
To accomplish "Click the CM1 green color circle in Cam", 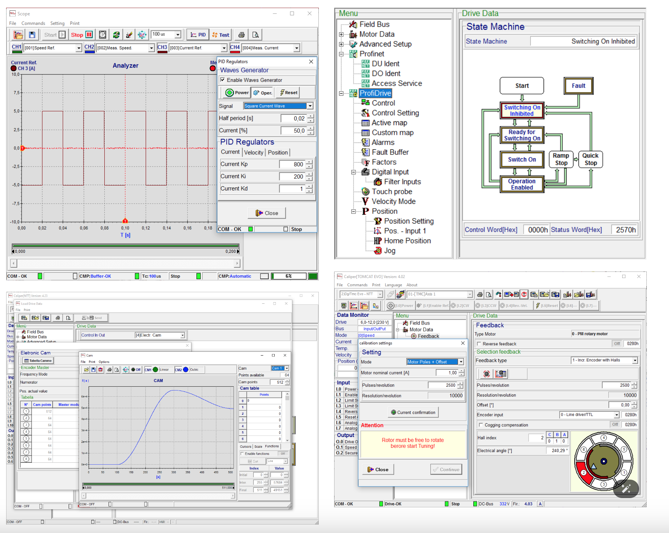I will 155,369.
